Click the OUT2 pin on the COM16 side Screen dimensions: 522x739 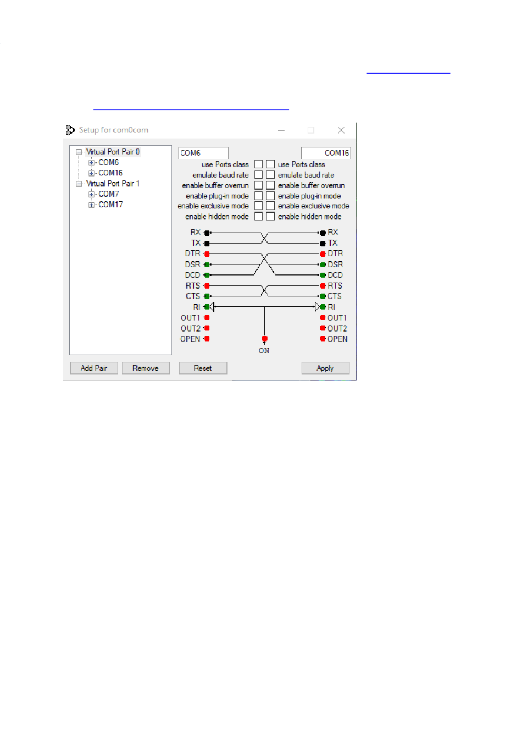323,328
